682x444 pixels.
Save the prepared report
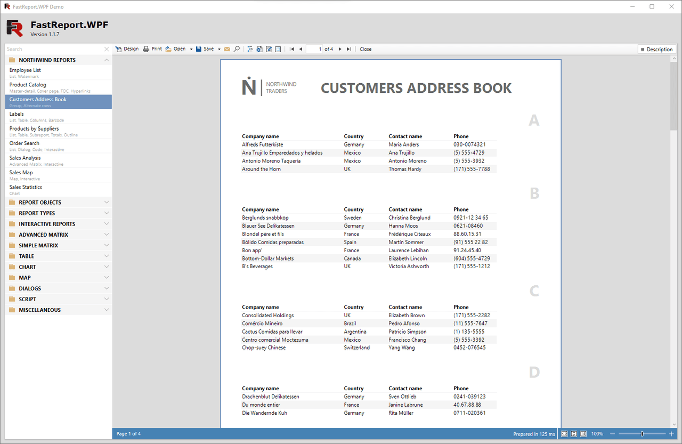coord(205,49)
